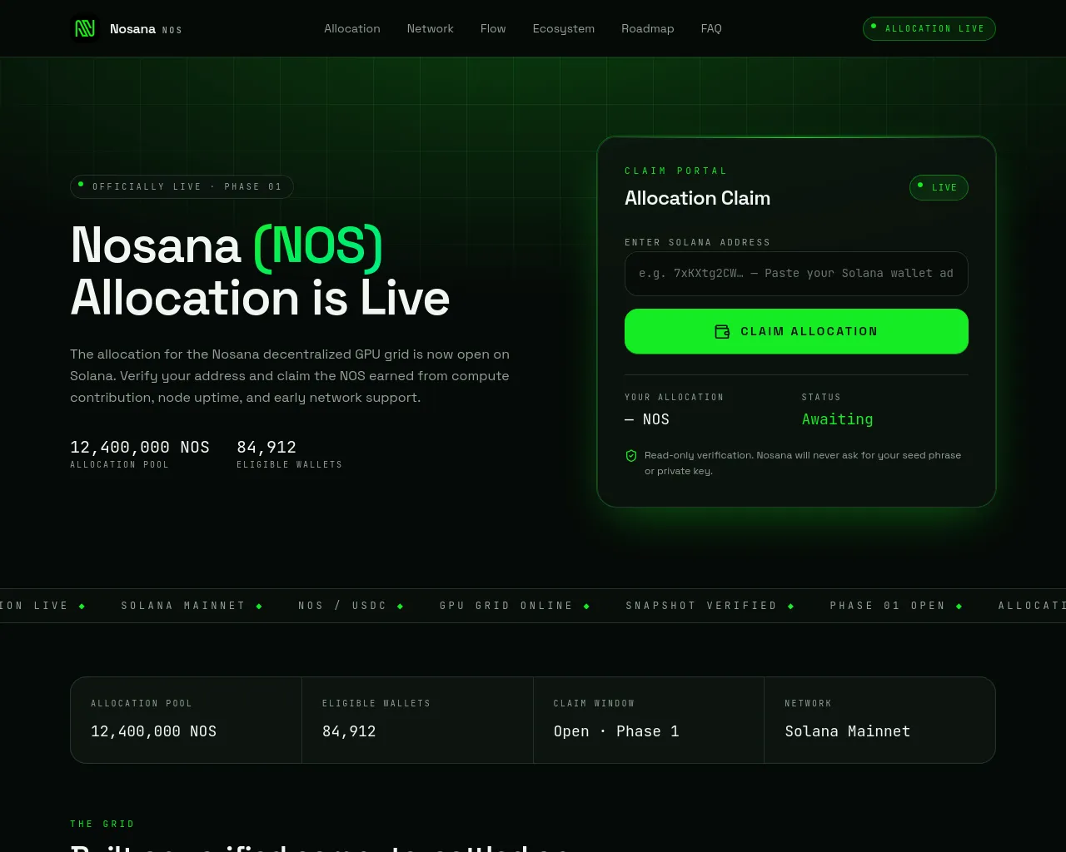The width and height of the screenshot is (1066, 852).
Task: Click the read-only verification notice text
Action: [x=803, y=463]
